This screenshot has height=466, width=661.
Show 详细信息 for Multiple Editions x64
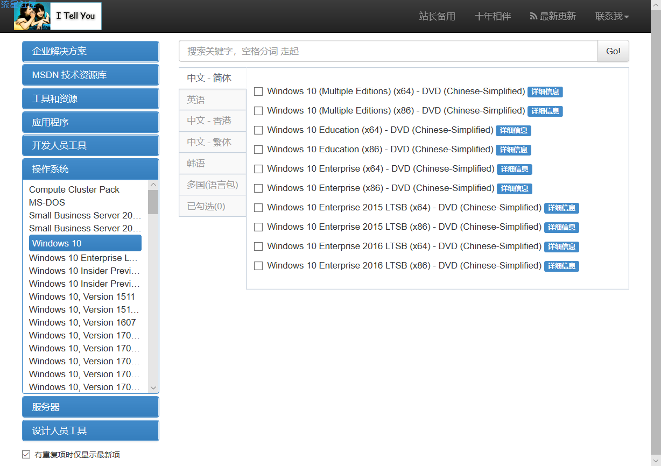click(x=545, y=92)
